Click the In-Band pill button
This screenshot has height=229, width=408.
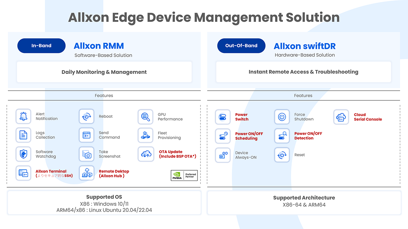[41, 46]
